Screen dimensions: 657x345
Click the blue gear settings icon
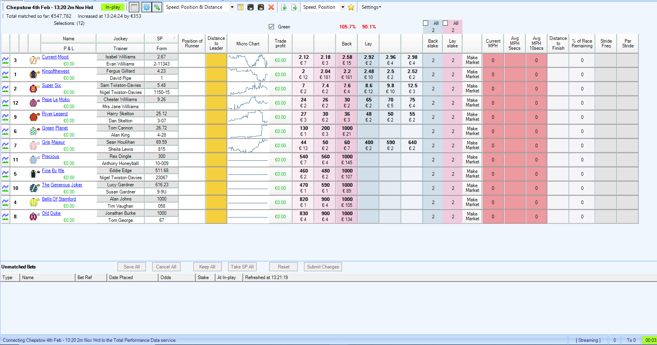(147, 7)
